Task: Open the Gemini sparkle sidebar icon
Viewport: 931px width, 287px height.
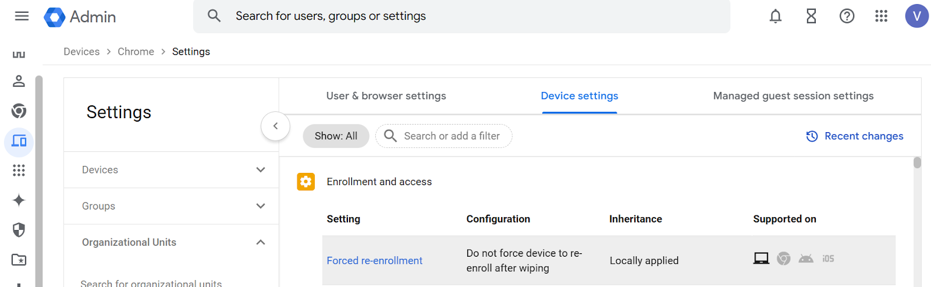Action: [x=19, y=200]
